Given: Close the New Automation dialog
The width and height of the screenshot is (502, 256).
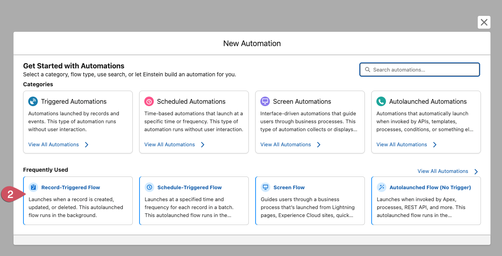Looking at the screenshot, I should 484,22.
